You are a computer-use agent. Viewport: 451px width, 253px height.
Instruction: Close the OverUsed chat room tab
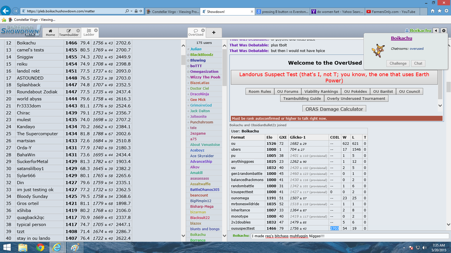click(x=203, y=30)
